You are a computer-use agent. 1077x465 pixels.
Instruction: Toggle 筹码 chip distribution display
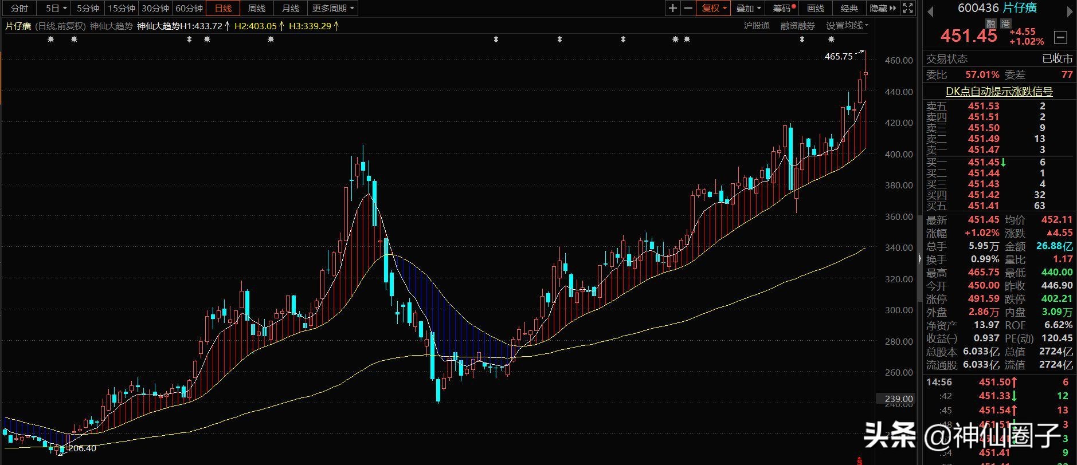click(x=784, y=8)
